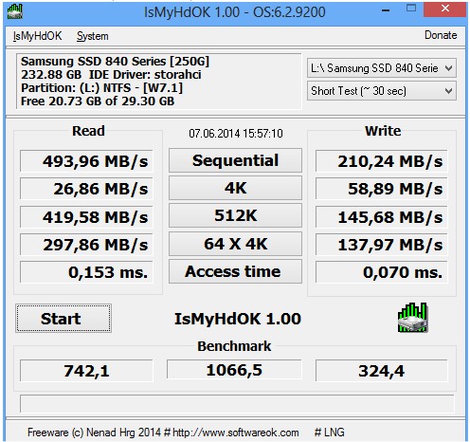This screenshot has width=470, height=442.
Task: Click the # LNG language option
Action: pyautogui.click(x=330, y=433)
